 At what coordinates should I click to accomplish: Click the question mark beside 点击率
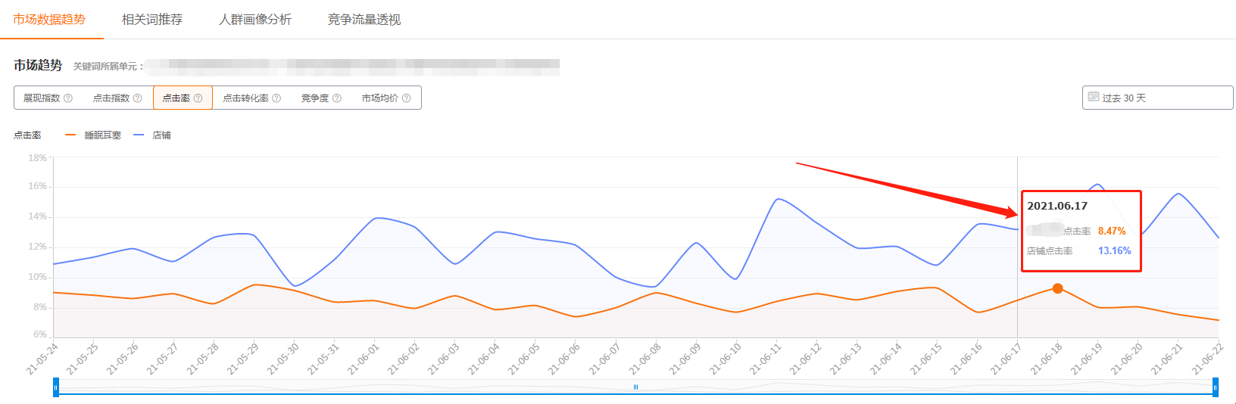coord(198,98)
